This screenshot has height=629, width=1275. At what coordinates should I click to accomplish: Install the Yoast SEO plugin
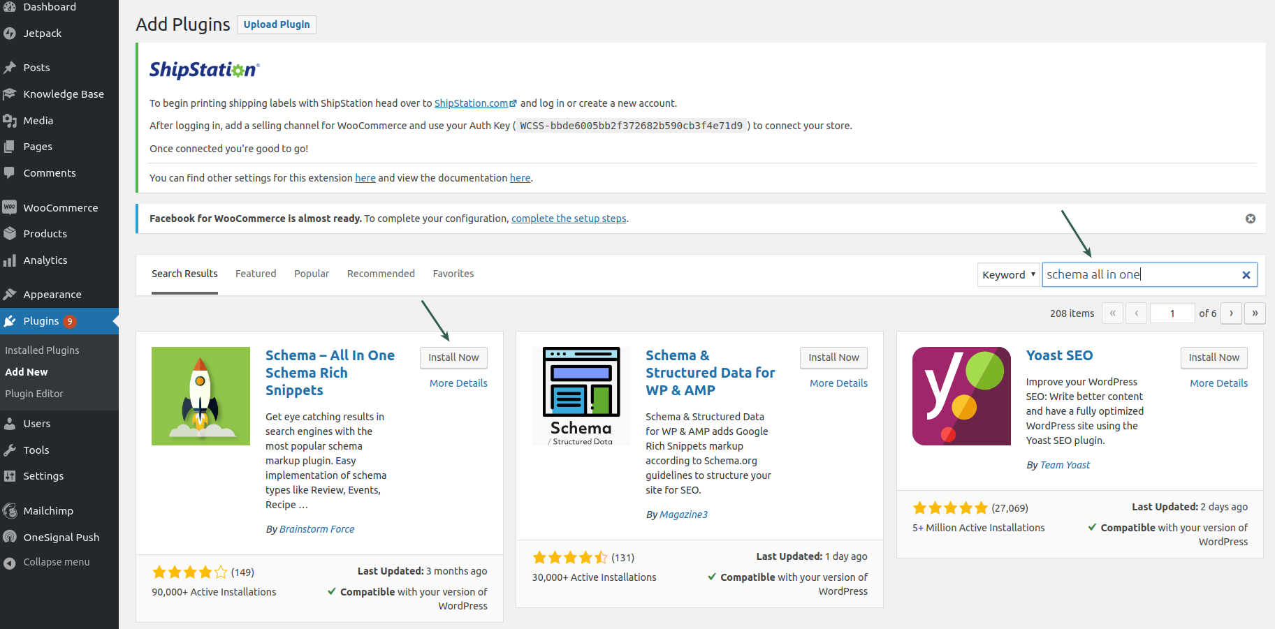[1214, 357]
